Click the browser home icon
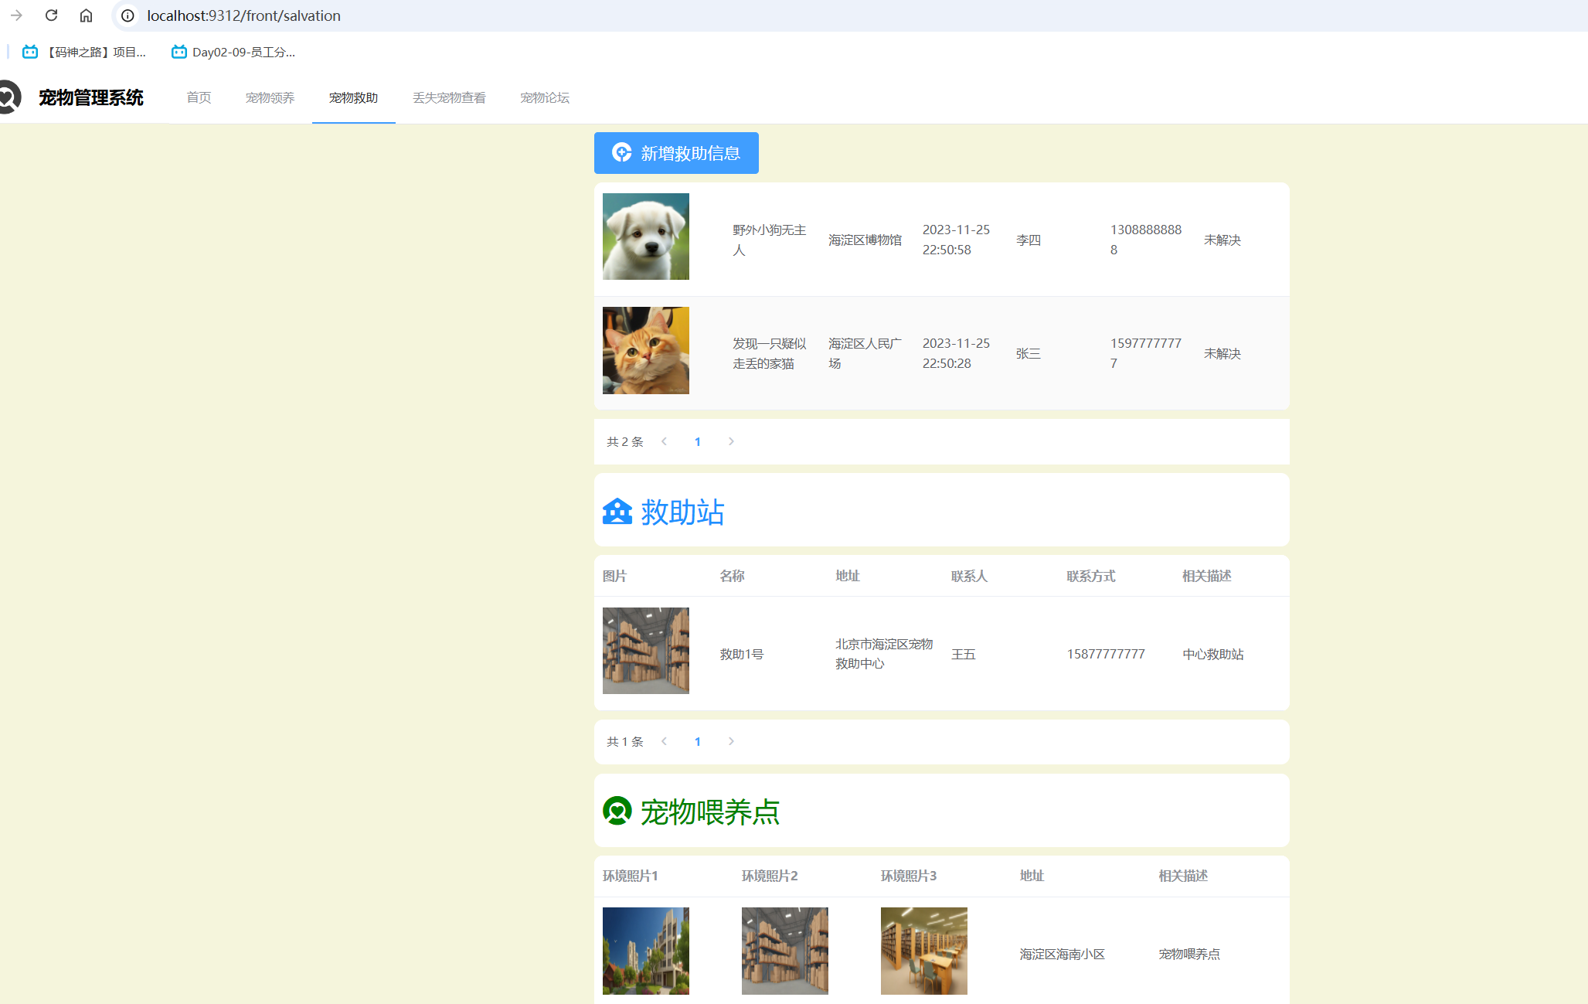The height and width of the screenshot is (1004, 1588). coord(87,15)
